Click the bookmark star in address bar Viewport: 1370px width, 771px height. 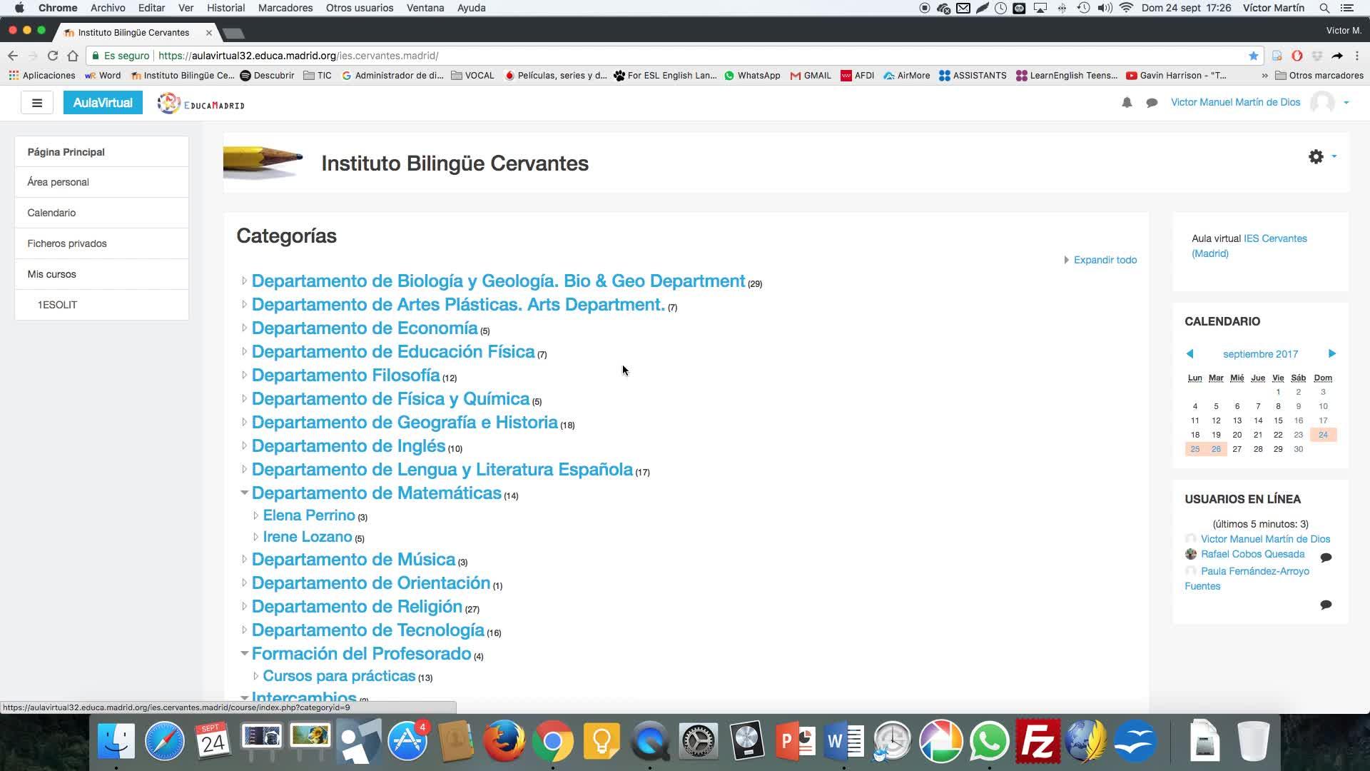click(1253, 56)
